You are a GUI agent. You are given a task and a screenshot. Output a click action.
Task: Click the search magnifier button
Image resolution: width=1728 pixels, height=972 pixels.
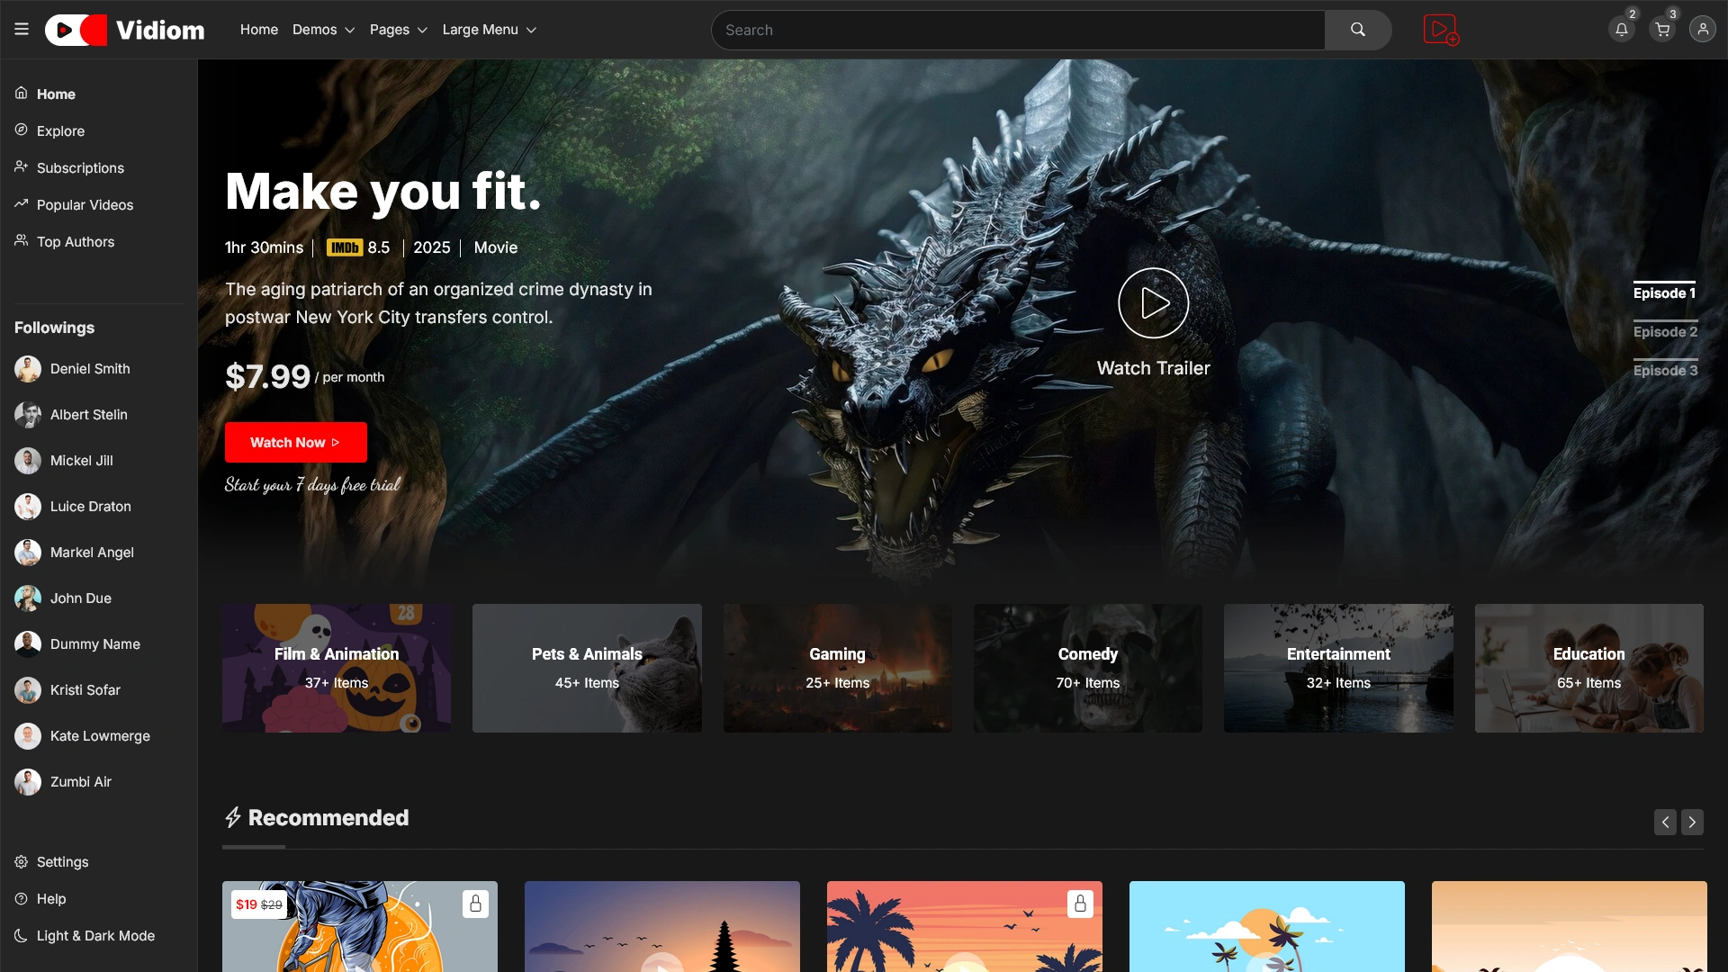click(x=1357, y=30)
